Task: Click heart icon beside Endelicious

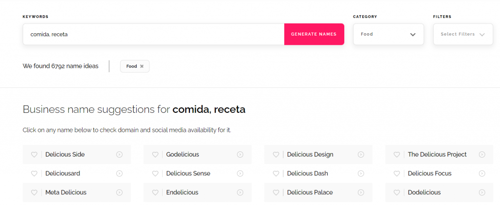Action: [155, 192]
